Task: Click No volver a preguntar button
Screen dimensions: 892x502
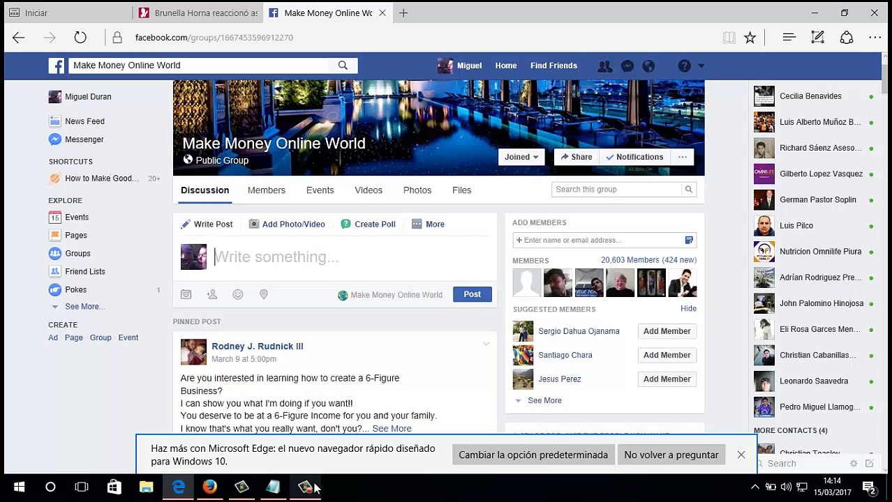Action: 671,455
